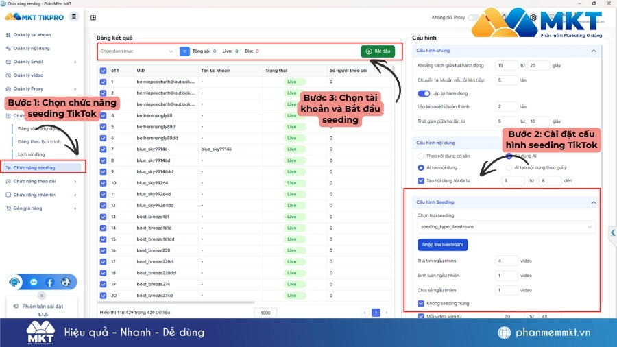
Task: Click the UID cell bethemnangly88
Action: pyautogui.click(x=155, y=116)
